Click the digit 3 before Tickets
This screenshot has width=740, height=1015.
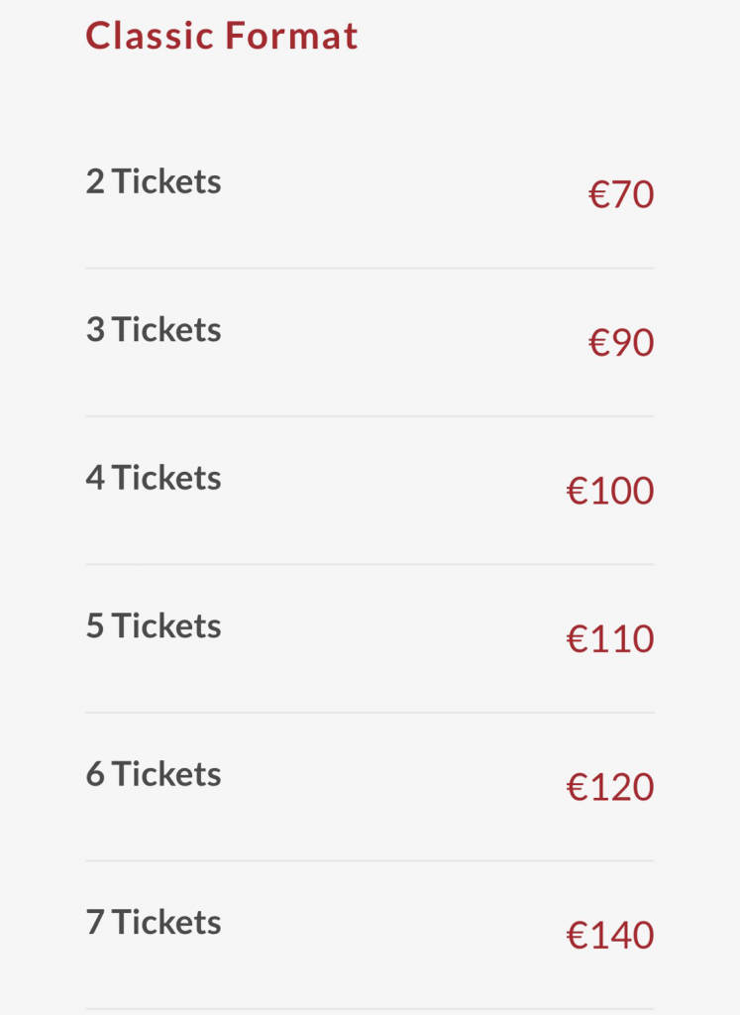[95, 329]
